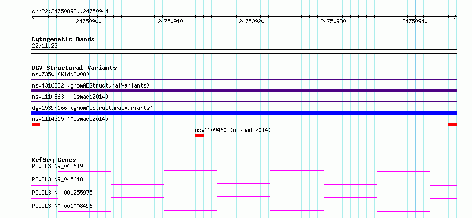The height and width of the screenshot is (218, 472).
Task: Click the 22q11.23 band label
Action: click(x=45, y=46)
